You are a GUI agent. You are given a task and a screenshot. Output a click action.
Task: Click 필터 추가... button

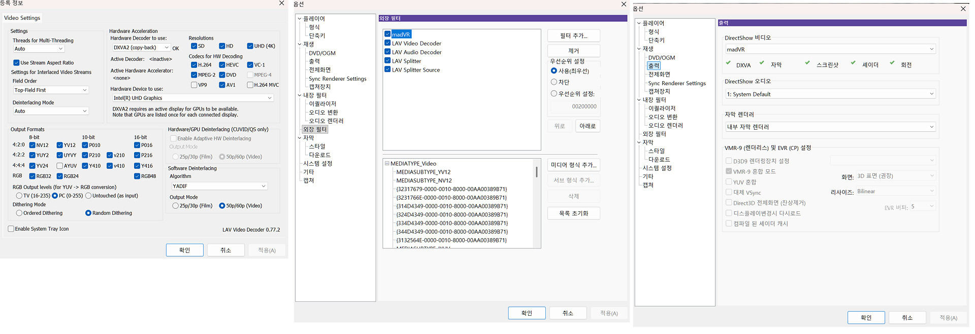[574, 35]
